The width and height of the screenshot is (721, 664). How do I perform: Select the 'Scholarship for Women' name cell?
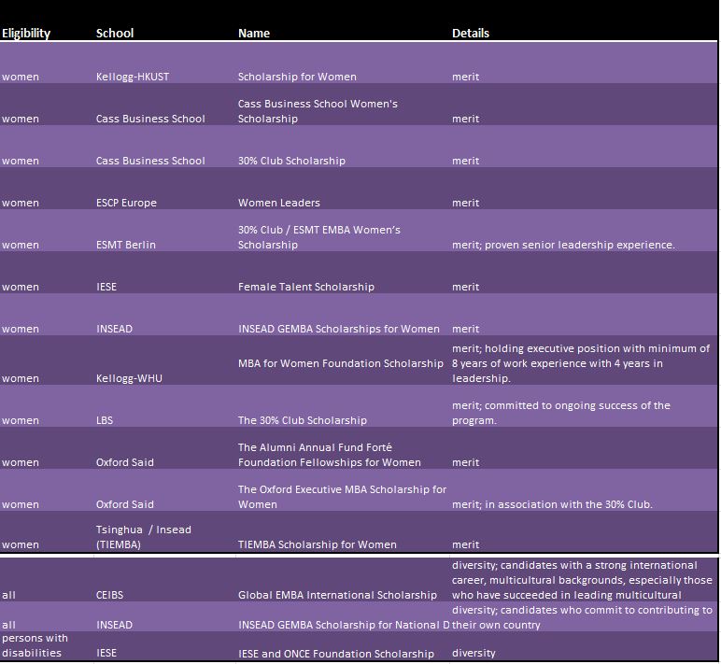297,77
